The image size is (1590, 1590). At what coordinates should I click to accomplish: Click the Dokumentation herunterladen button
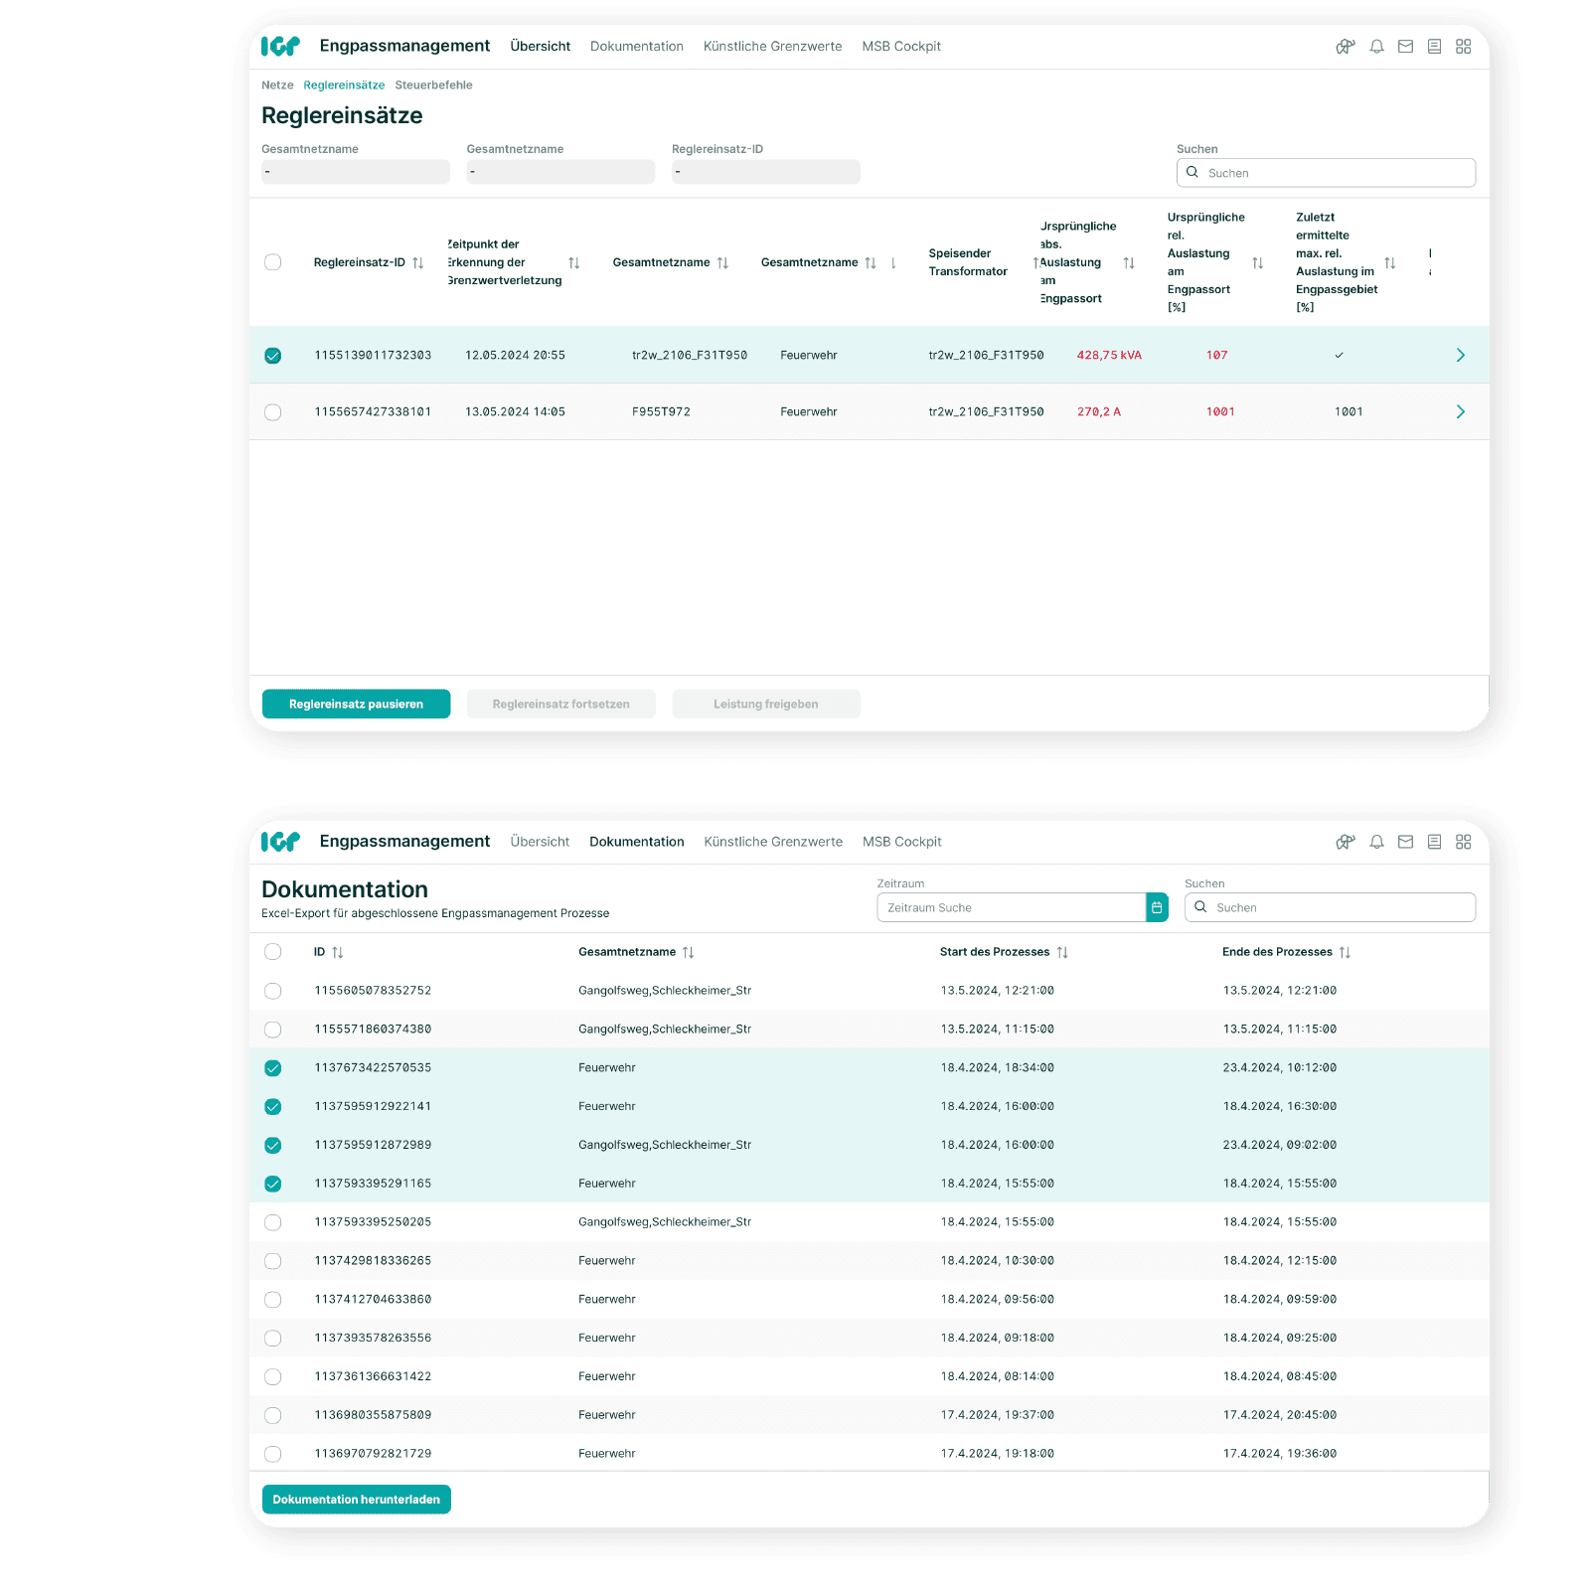click(x=356, y=1500)
